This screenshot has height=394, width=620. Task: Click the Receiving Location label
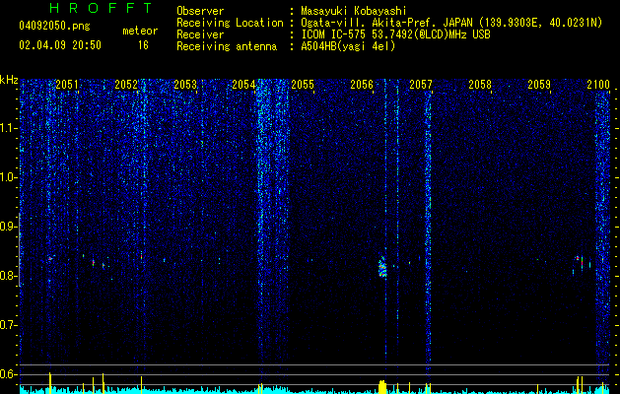[x=230, y=23]
